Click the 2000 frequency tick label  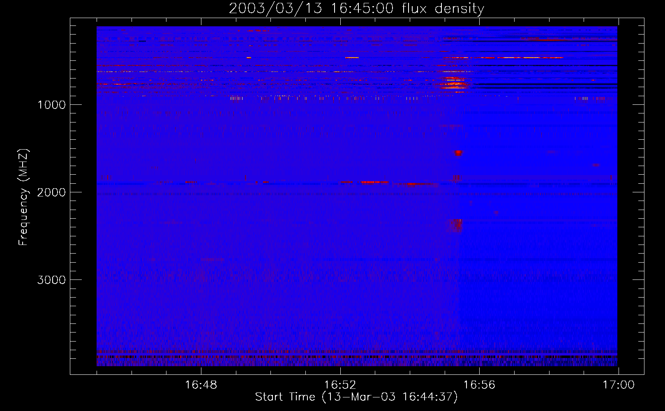tap(51, 192)
